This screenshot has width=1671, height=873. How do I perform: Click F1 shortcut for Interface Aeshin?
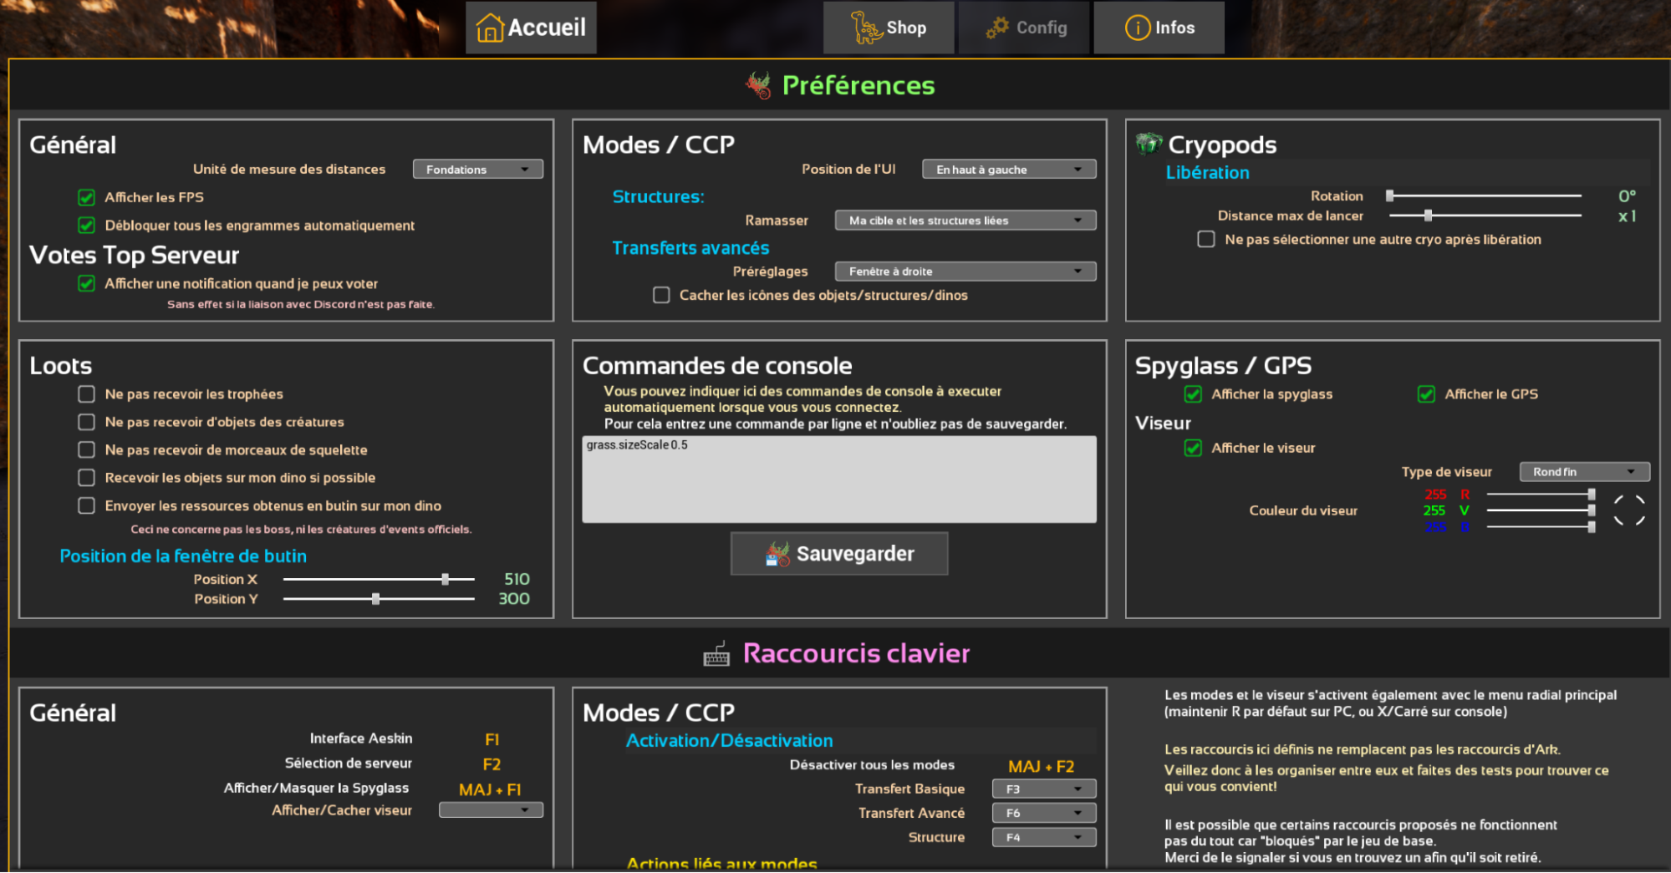coord(492,739)
